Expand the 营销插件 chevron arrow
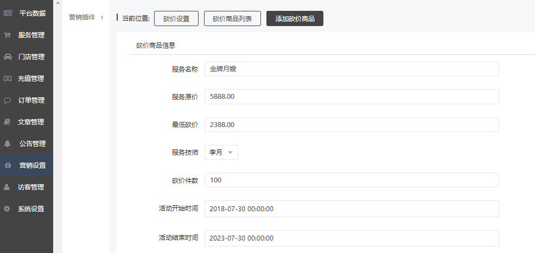 tap(101, 17)
